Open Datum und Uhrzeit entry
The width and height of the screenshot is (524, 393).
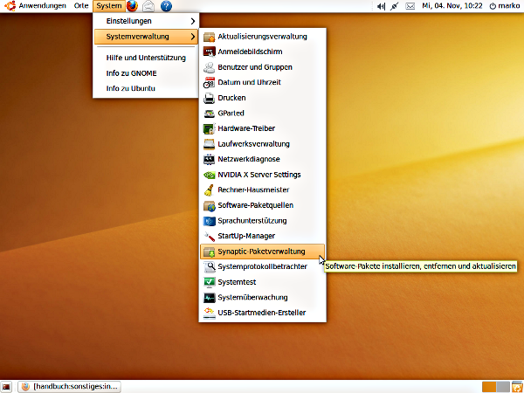coord(262,83)
